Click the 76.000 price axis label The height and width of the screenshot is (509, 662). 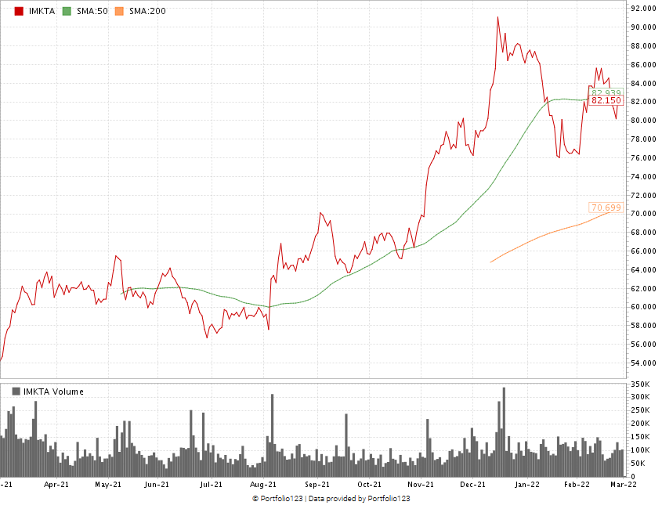[x=643, y=158]
